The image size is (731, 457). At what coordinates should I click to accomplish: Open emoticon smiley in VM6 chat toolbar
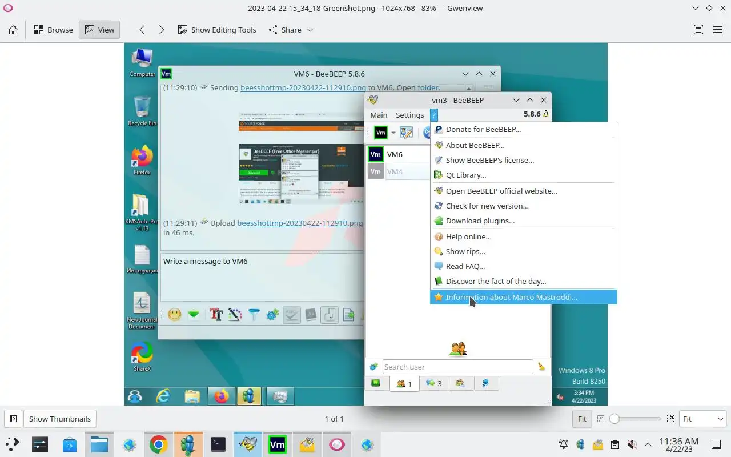coord(175,314)
